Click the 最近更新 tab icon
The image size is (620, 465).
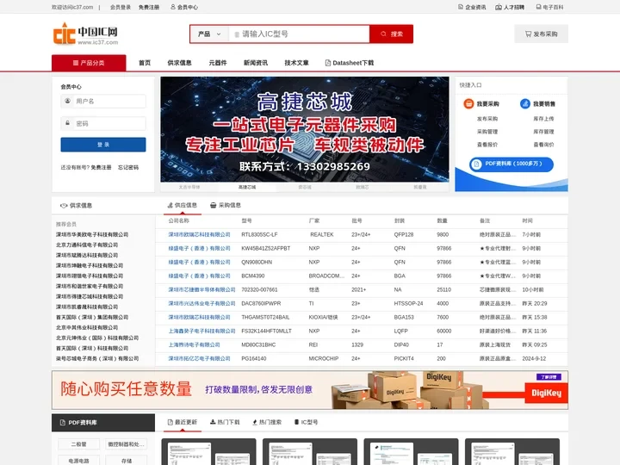(170, 422)
